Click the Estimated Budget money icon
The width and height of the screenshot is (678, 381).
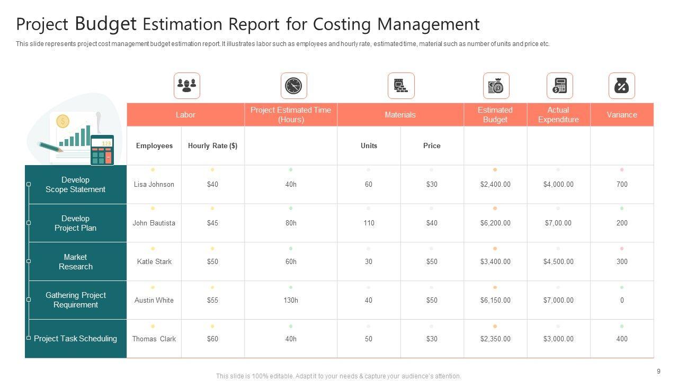tap(496, 86)
